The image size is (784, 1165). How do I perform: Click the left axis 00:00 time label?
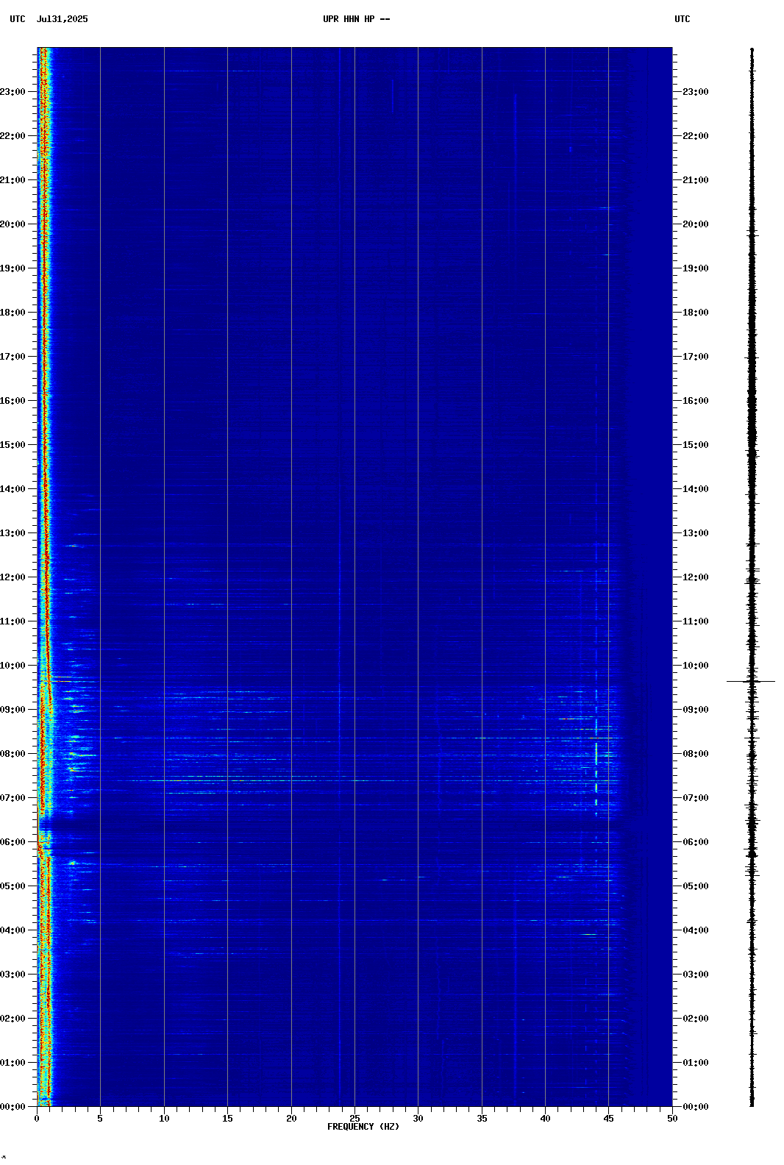pos(13,1107)
